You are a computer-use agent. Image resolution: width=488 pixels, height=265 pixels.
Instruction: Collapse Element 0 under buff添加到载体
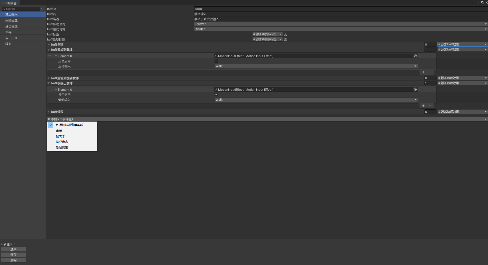click(56, 56)
